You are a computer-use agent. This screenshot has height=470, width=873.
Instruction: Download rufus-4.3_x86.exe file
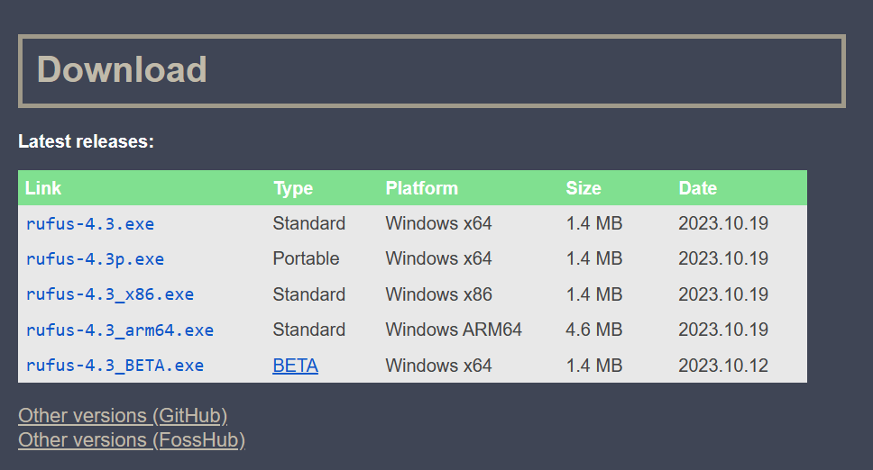[110, 294]
